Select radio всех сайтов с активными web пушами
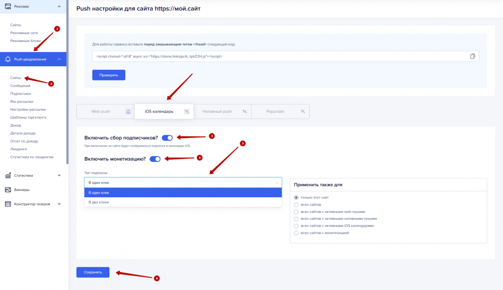Image resolution: width=503 pixels, height=290 pixels. point(296,212)
